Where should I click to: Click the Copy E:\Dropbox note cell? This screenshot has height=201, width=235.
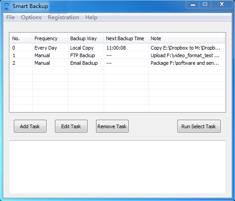[185, 48]
